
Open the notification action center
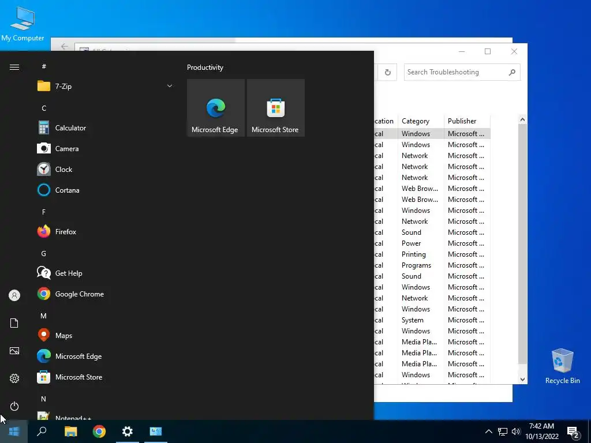pyautogui.click(x=573, y=433)
